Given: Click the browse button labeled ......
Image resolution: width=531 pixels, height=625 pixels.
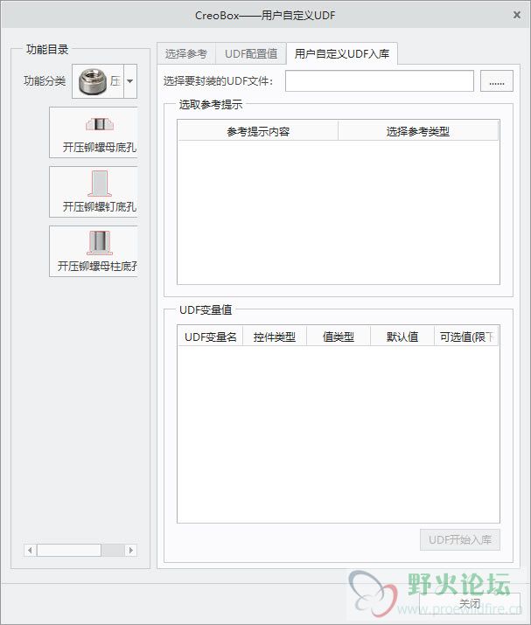Looking at the screenshot, I should pyautogui.click(x=497, y=81).
